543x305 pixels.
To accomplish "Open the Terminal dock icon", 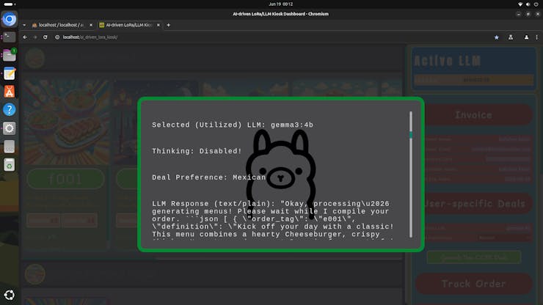I will click(10, 37).
